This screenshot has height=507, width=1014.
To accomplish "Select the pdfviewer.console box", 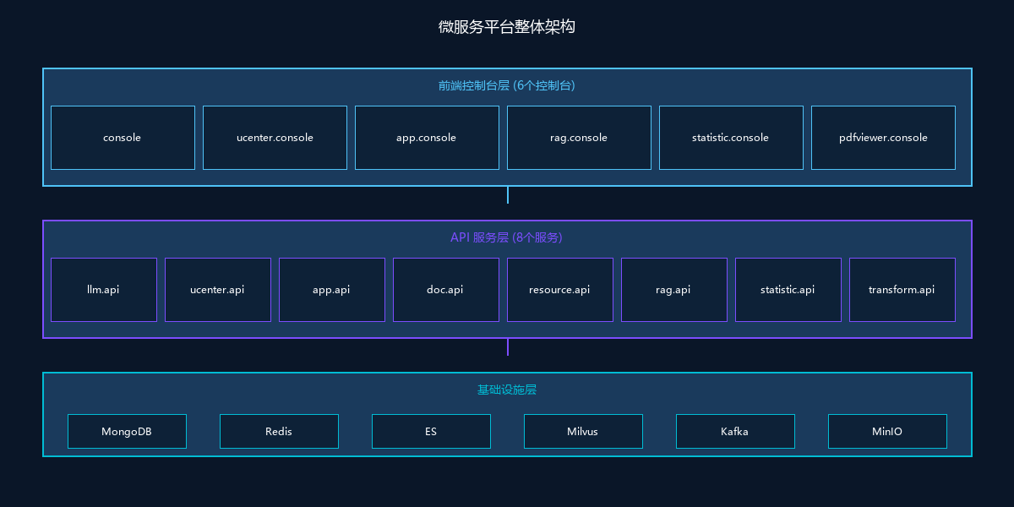I will coord(883,138).
